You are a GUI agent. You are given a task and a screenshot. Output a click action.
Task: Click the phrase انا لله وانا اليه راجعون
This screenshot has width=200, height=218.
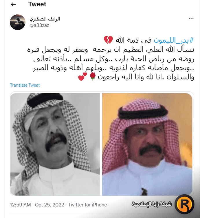click(x=129, y=77)
